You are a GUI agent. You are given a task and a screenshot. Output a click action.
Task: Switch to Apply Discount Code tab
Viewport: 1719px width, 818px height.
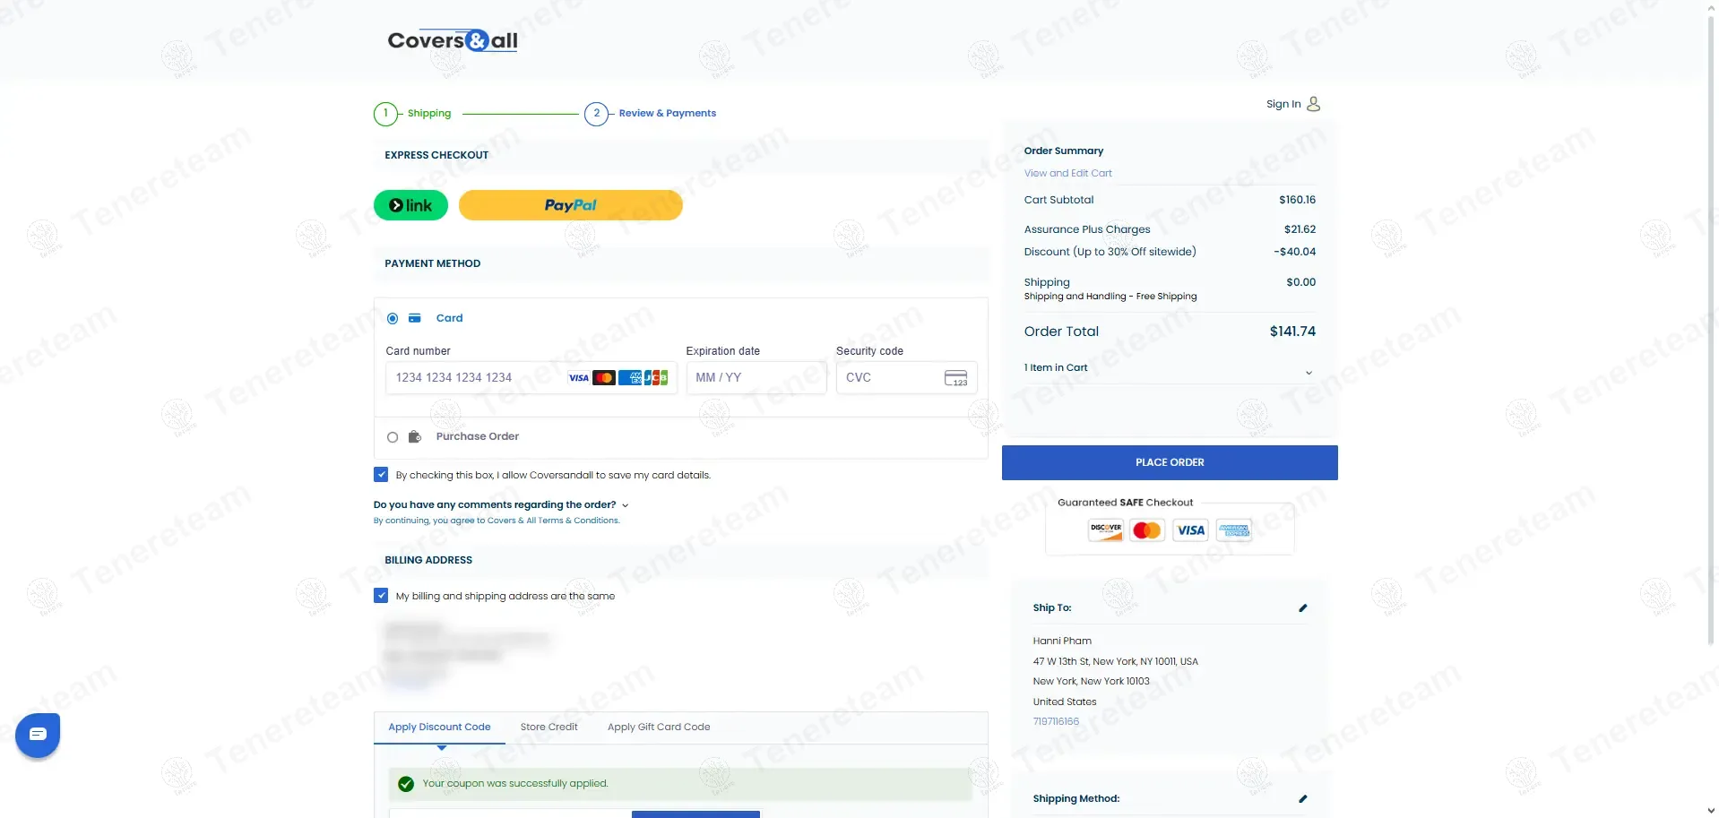(x=439, y=728)
